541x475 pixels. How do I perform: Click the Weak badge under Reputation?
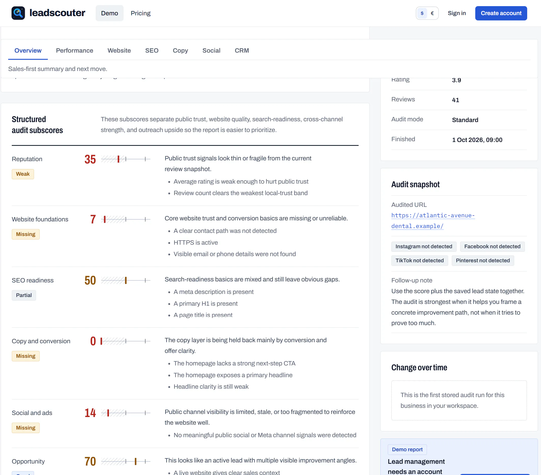(23, 174)
